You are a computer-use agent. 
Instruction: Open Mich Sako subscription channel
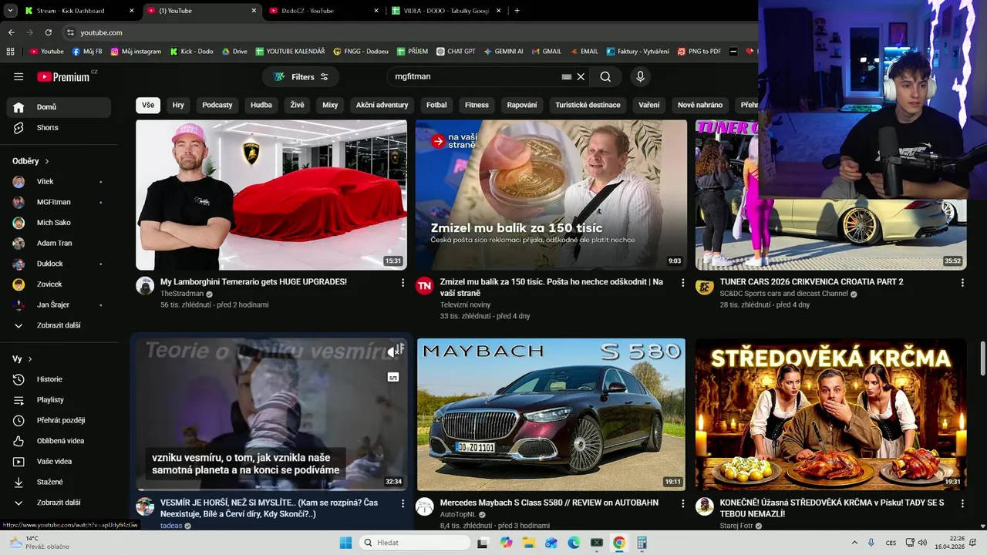(59, 223)
